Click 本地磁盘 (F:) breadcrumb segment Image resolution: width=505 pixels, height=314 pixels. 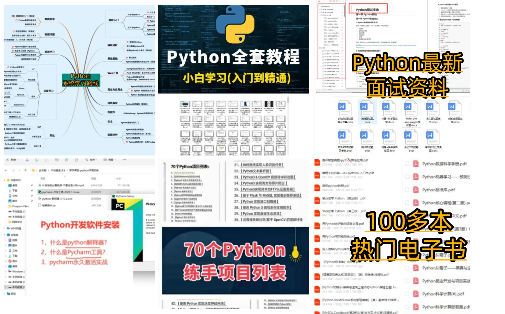[x=58, y=170]
